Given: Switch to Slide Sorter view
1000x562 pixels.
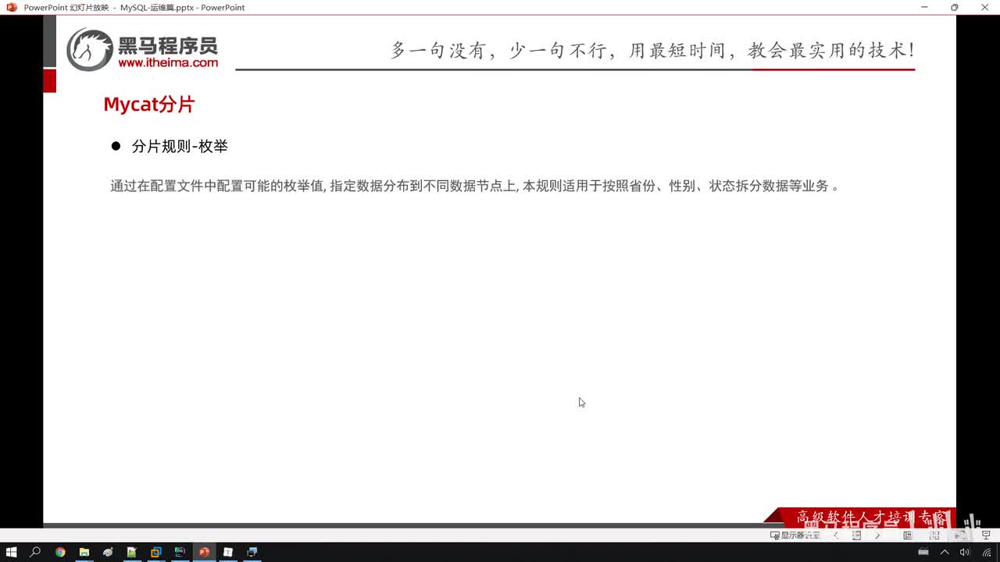Looking at the screenshot, I should pos(934,535).
